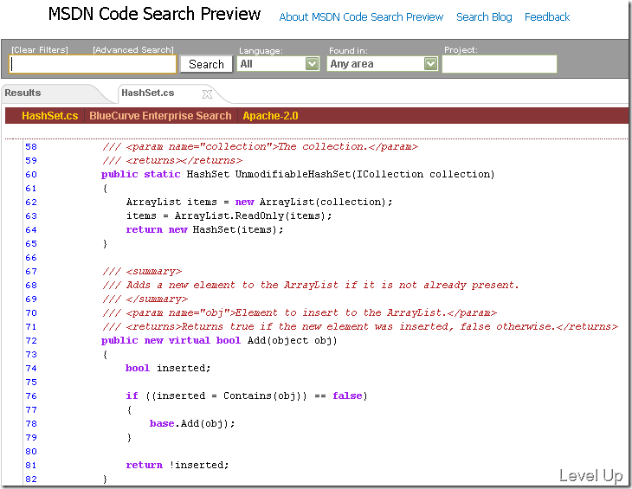Click the param name="collection" comment line
Image resolution: width=632 pixels, height=489 pixels.
tap(260, 146)
